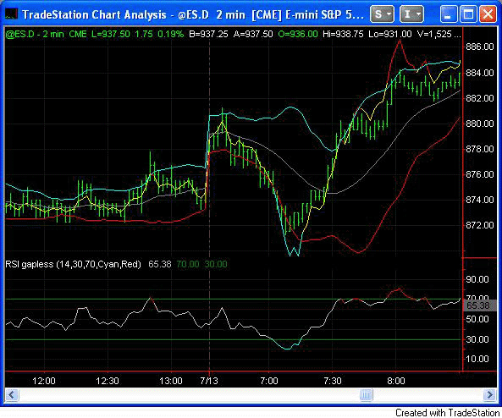Click the 8:00 time axis label

click(x=396, y=381)
